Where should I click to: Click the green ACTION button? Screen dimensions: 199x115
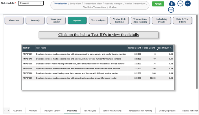[x=158, y=4]
